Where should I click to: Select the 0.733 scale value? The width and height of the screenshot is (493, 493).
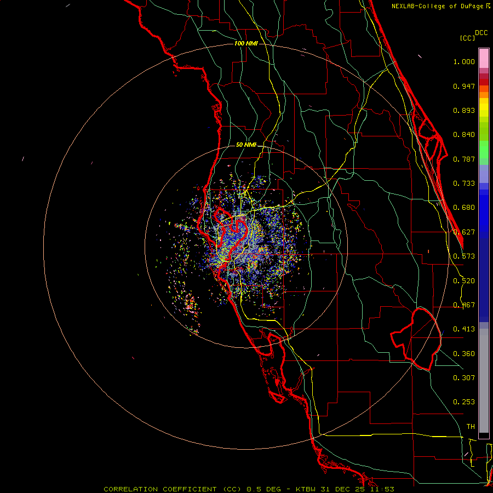point(464,184)
